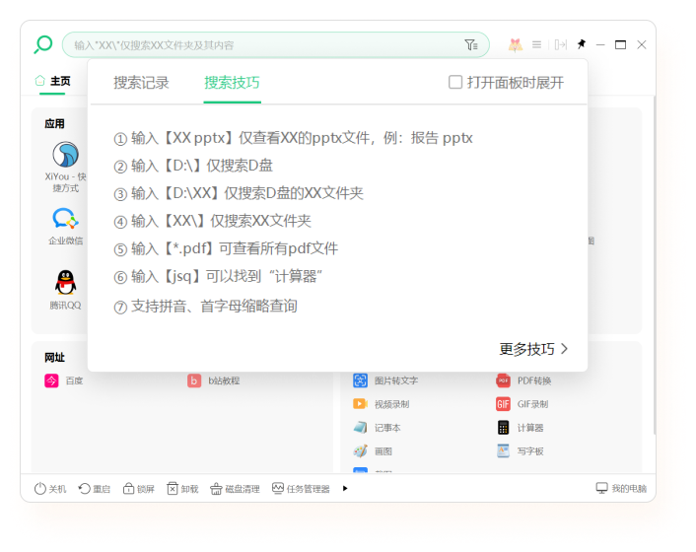Select the 搜索技巧 tab
Screen dimensions: 696x552
coord(232,83)
